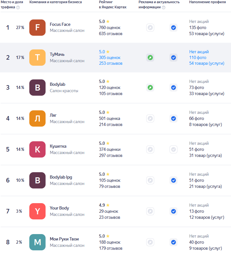231x258 pixels.
Task: Click the grey advertising icon in Ляг row
Action: (150, 118)
